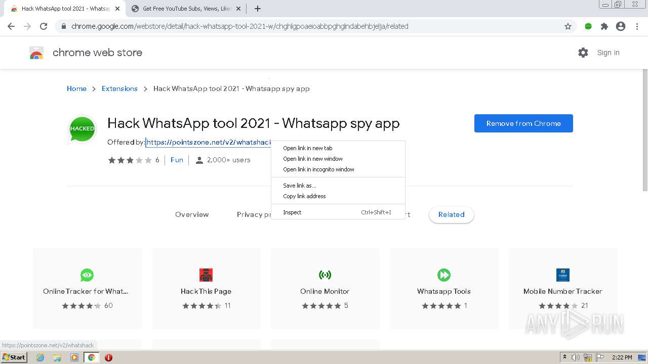Go to Home breadcrumb link
Image resolution: width=648 pixels, height=364 pixels.
pos(76,88)
